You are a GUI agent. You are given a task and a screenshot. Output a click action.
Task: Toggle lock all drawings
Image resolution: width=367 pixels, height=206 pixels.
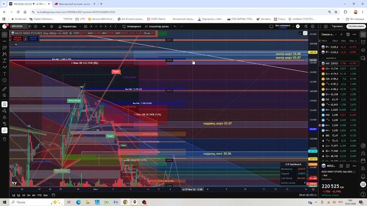(x=5, y=117)
